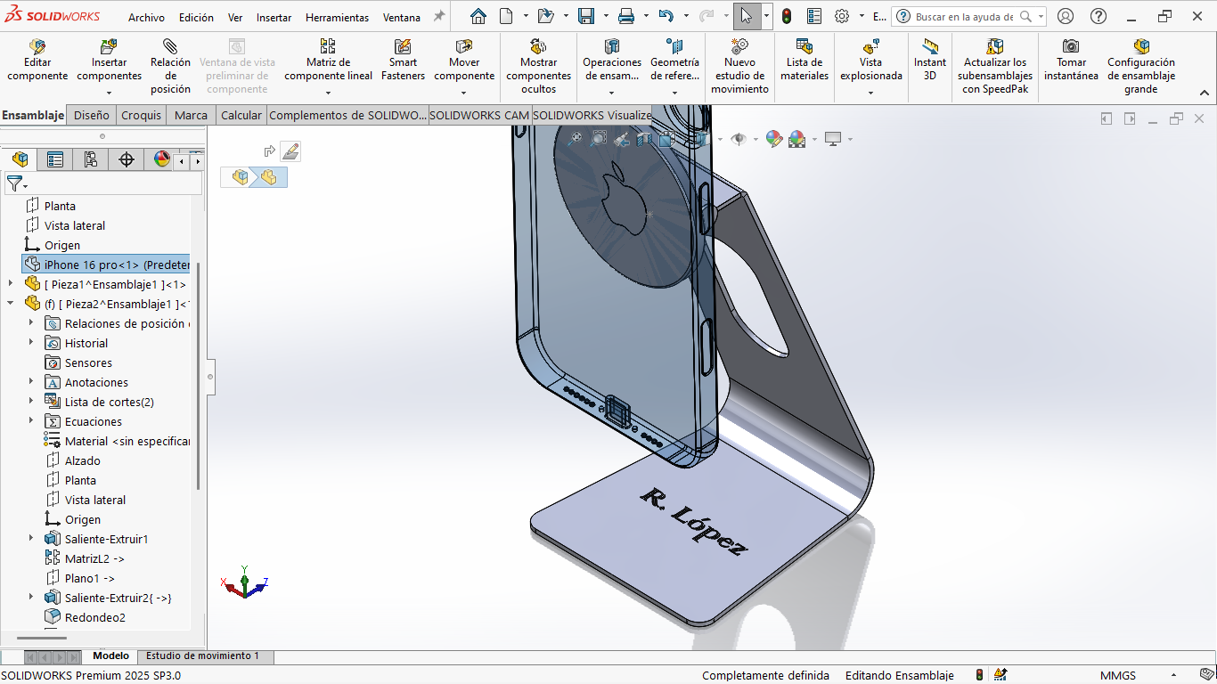Expand Pieza1^Ensamblaje1 tree node
The height and width of the screenshot is (684, 1217).
[x=11, y=284]
